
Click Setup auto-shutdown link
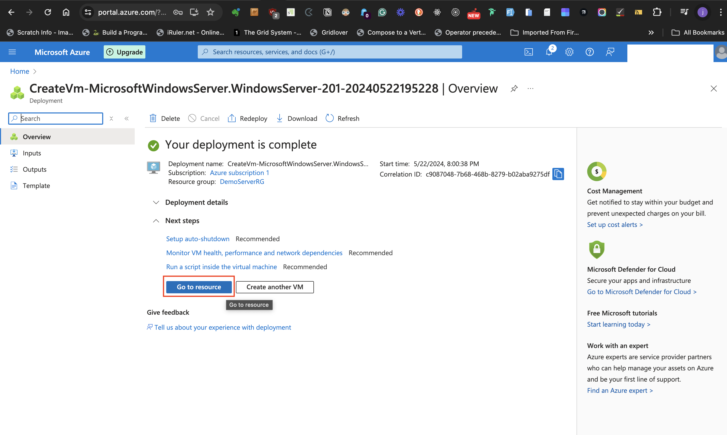[x=198, y=239]
